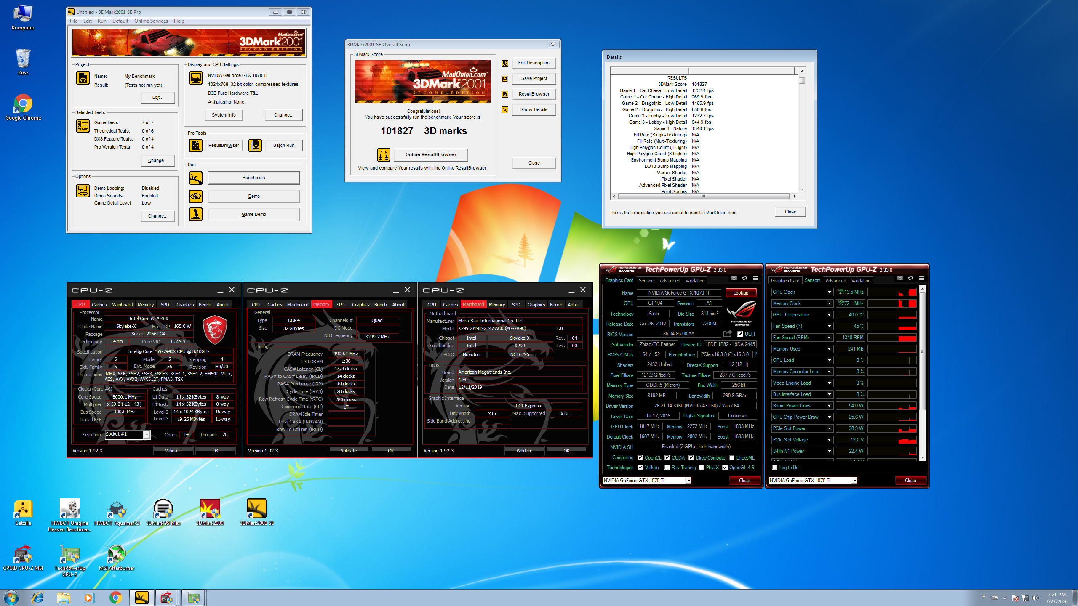The image size is (1078, 606).
Task: Click the BIOS export share icon in GPU-Z
Action: coord(728,334)
